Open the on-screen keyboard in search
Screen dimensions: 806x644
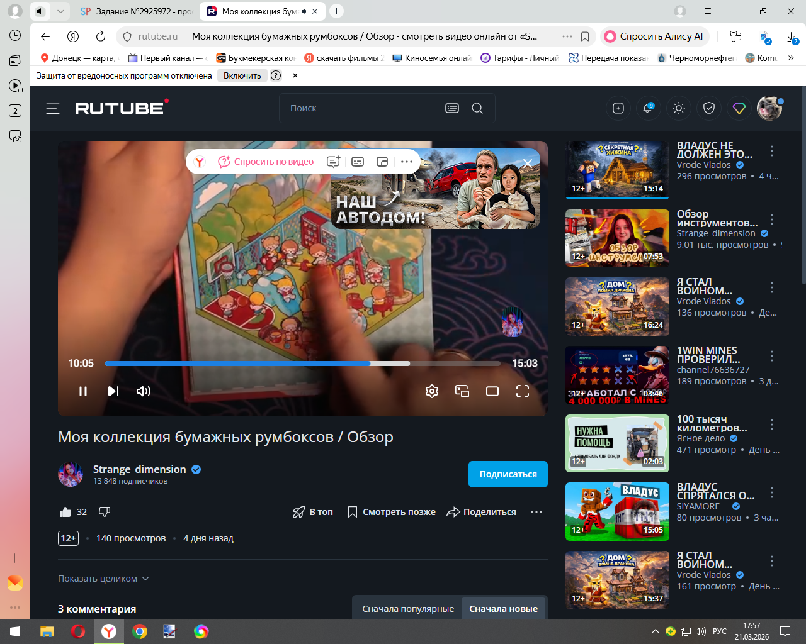click(452, 108)
